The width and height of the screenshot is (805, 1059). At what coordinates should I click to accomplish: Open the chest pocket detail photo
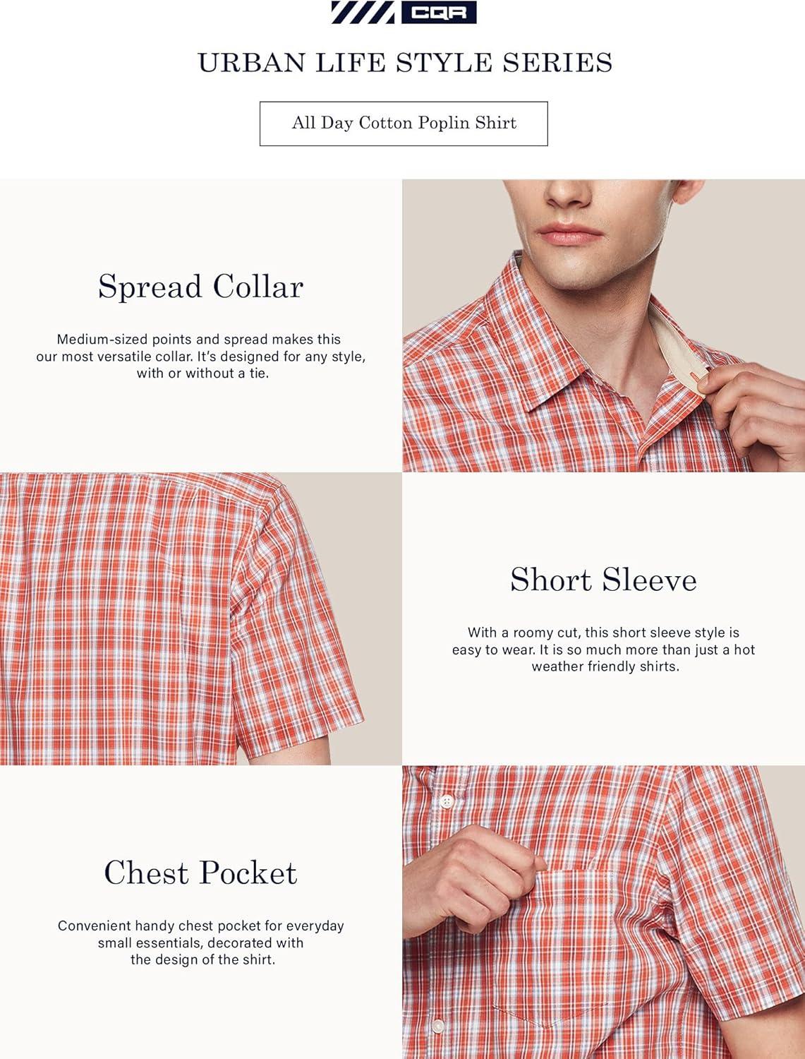(x=604, y=912)
